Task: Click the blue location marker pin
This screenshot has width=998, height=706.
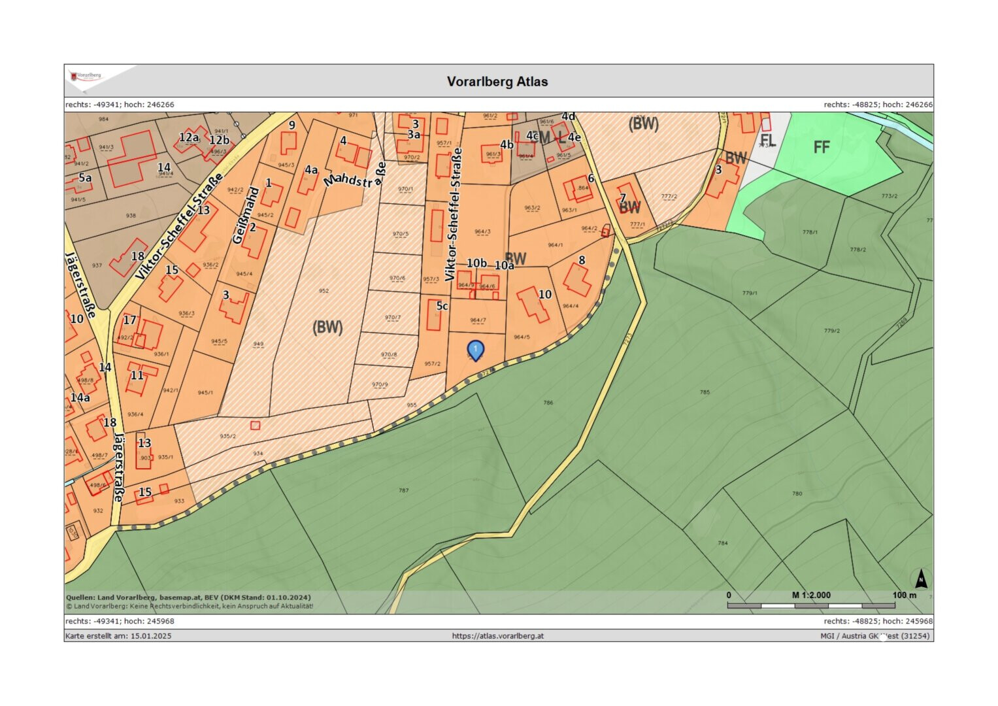Action: 475,350
